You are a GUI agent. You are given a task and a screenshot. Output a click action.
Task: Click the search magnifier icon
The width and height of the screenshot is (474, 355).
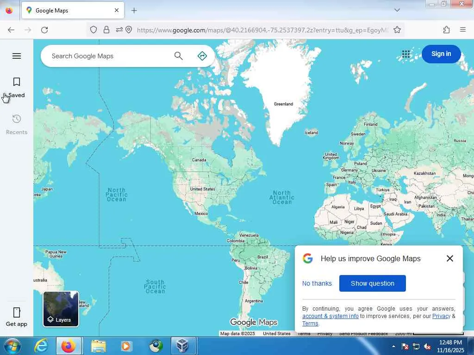click(178, 56)
